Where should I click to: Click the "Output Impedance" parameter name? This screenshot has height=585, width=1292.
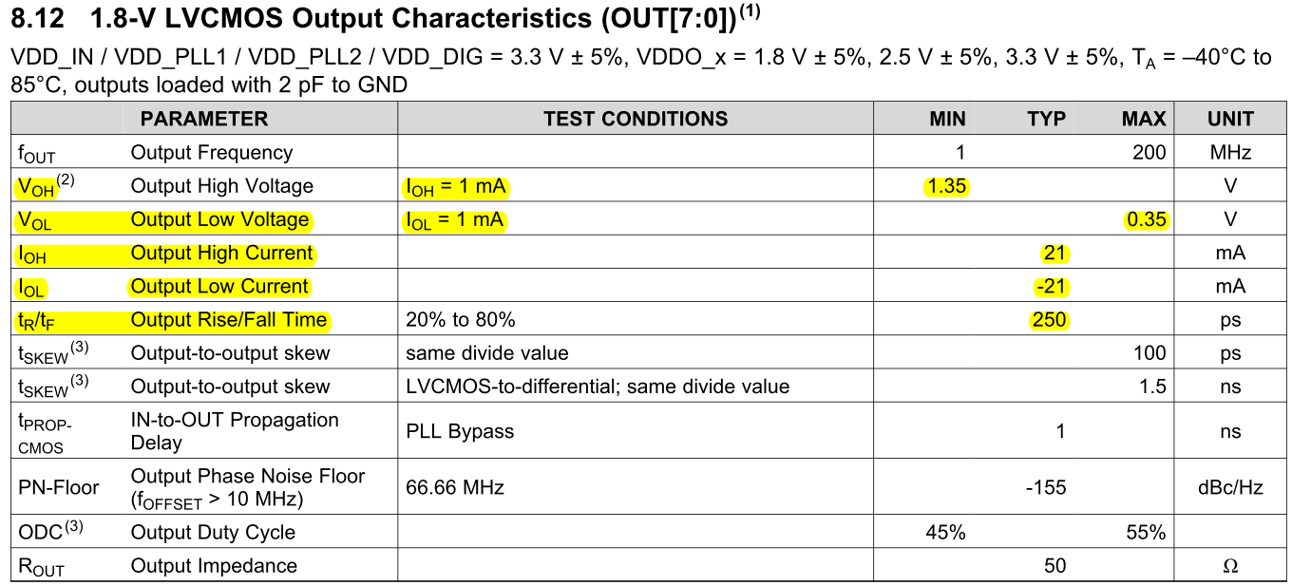tap(214, 566)
